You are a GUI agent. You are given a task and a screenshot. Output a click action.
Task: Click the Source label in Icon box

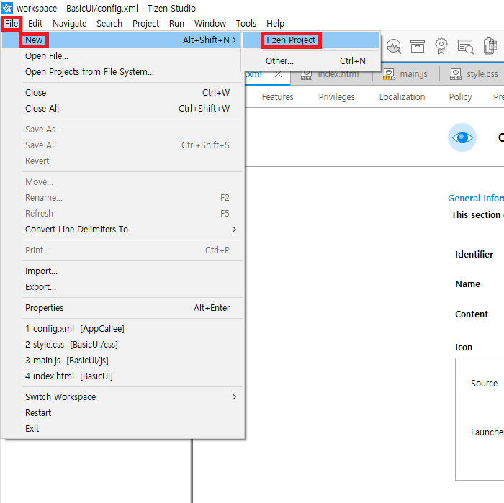(484, 384)
